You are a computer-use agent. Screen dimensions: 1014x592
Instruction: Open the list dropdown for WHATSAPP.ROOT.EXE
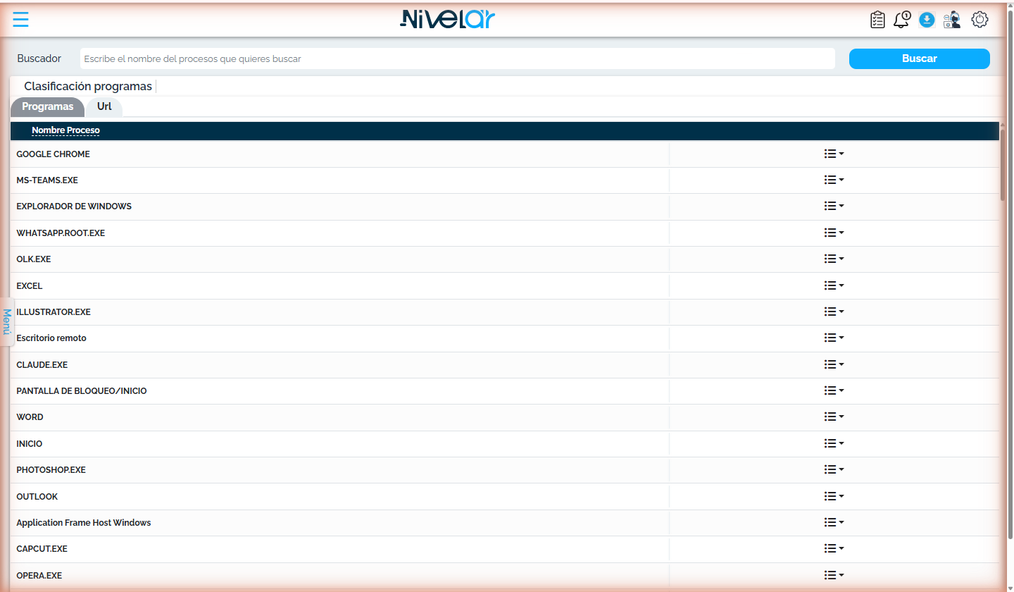coord(834,233)
